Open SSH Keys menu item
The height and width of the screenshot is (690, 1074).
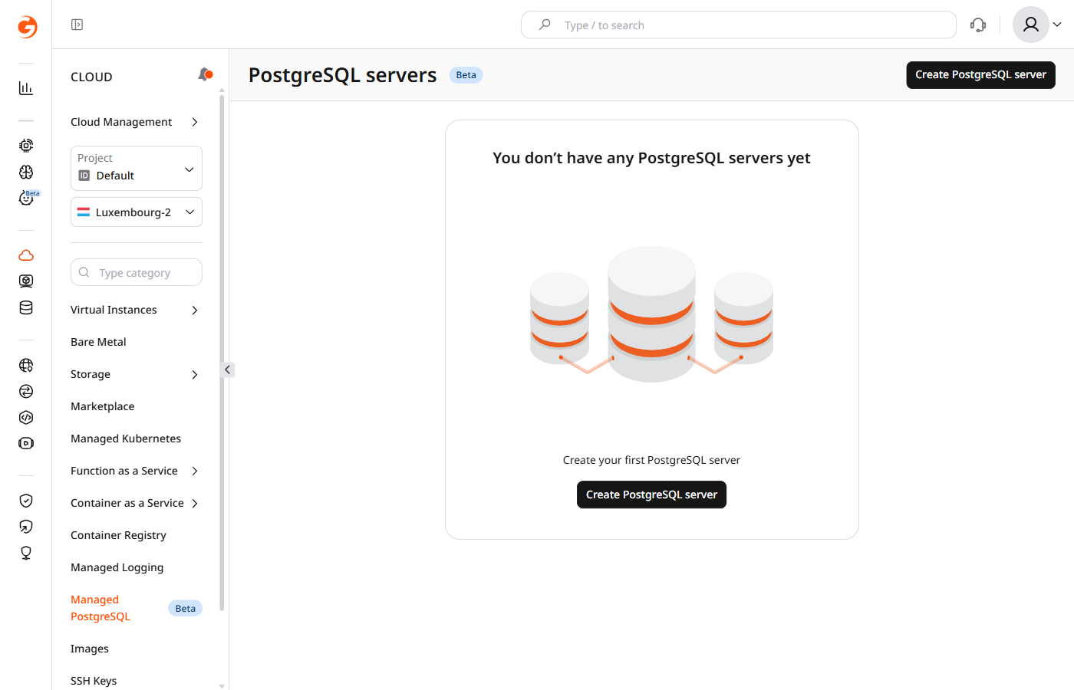[94, 681]
